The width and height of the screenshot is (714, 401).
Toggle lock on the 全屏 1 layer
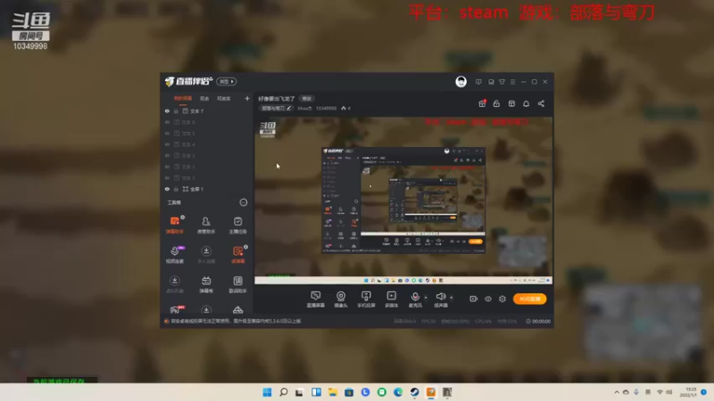click(176, 189)
